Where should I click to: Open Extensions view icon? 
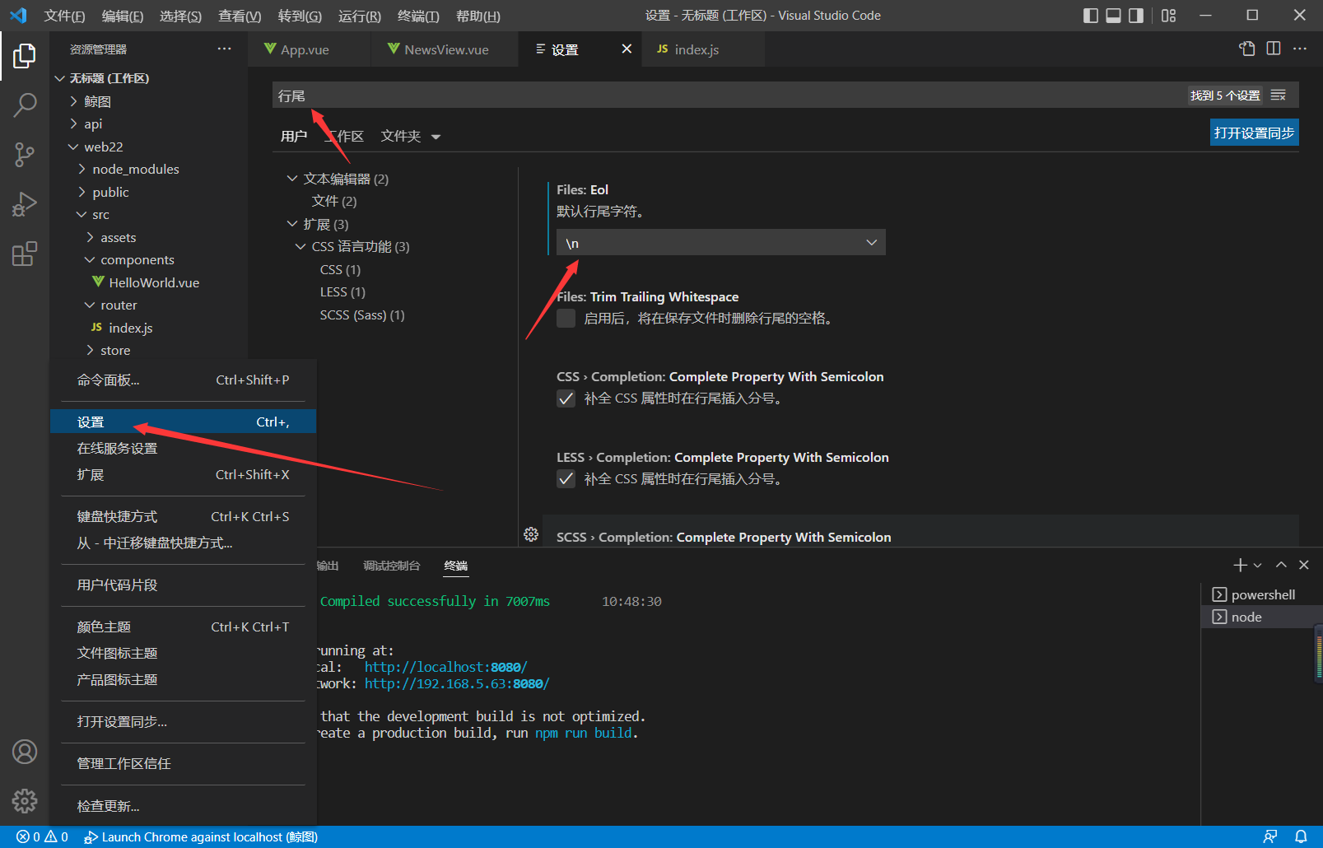coord(25,253)
